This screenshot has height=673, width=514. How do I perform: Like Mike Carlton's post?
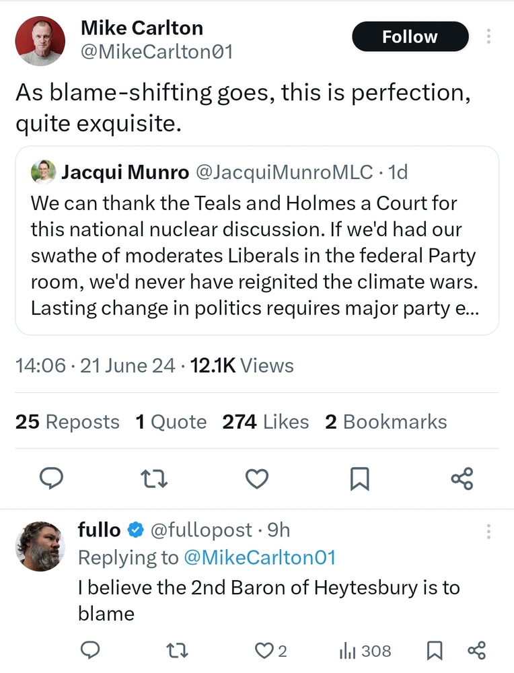pyautogui.click(x=257, y=479)
